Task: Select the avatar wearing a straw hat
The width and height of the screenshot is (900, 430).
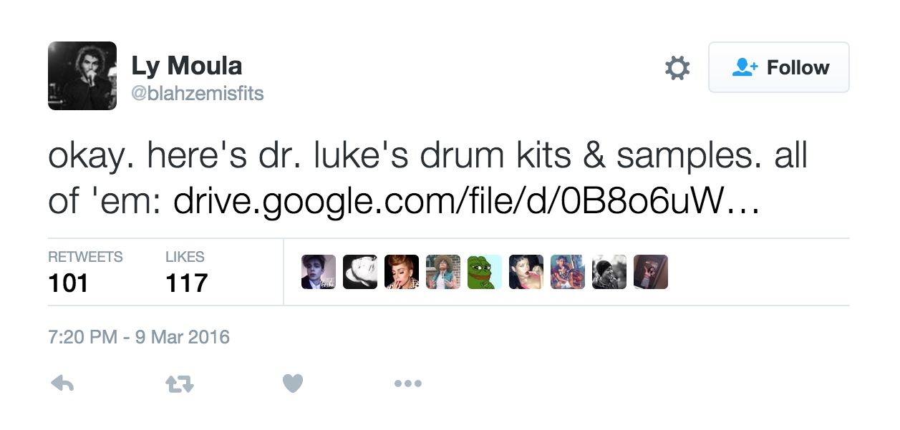Action: [443, 272]
